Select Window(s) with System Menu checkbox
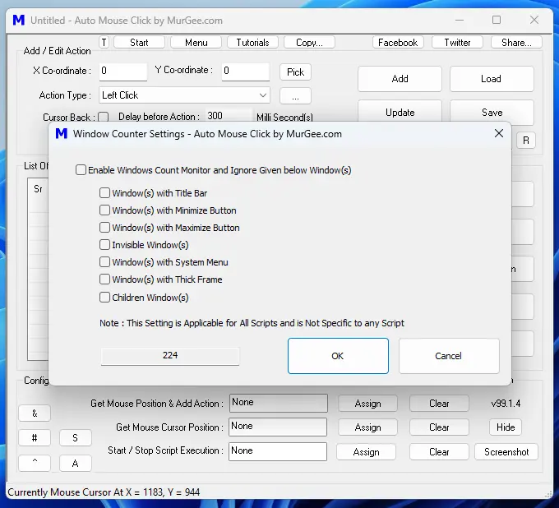This screenshot has height=508, width=559. [104, 262]
